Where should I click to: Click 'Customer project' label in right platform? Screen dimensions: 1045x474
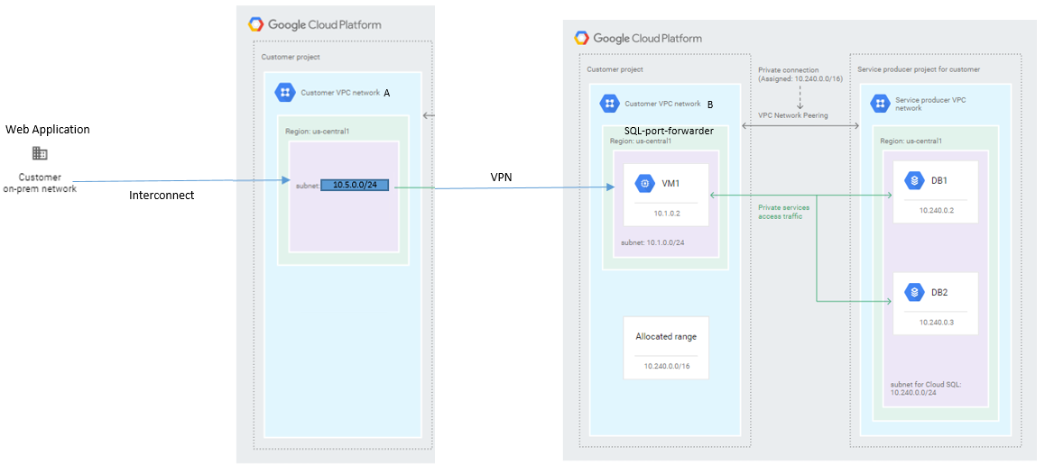[615, 69]
